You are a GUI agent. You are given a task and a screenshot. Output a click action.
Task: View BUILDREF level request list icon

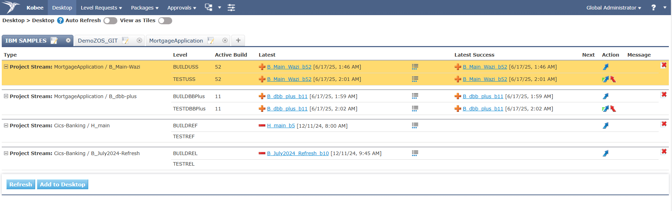(415, 126)
